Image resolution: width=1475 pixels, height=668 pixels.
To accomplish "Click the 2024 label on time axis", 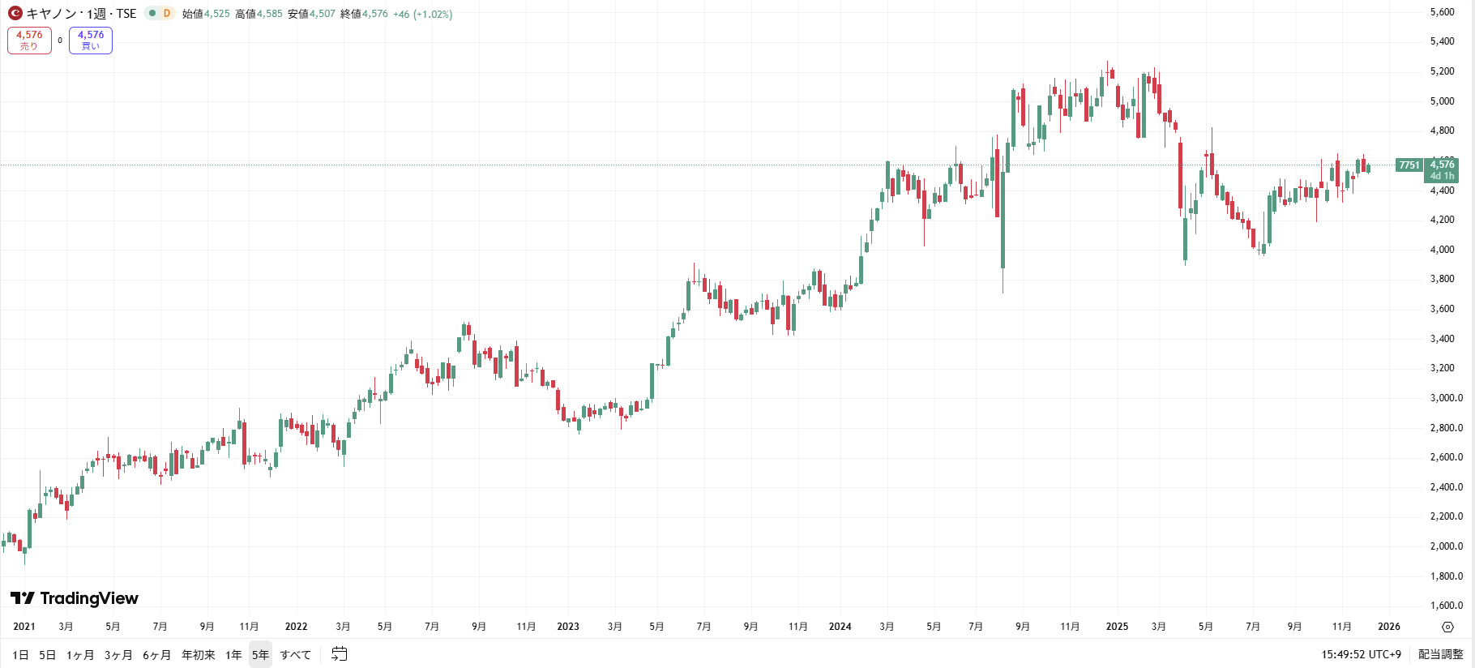I will click(840, 627).
